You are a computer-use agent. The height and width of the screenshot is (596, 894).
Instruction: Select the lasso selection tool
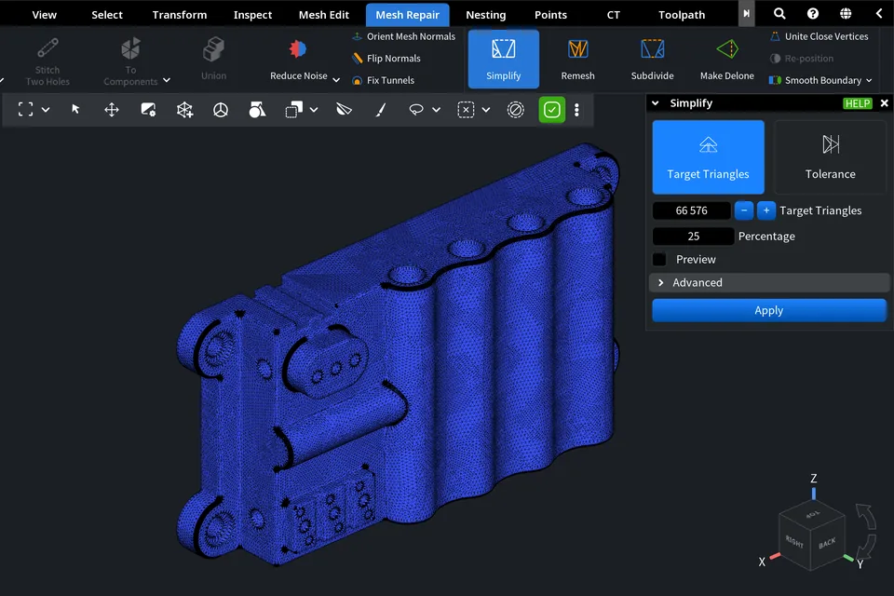coord(416,109)
